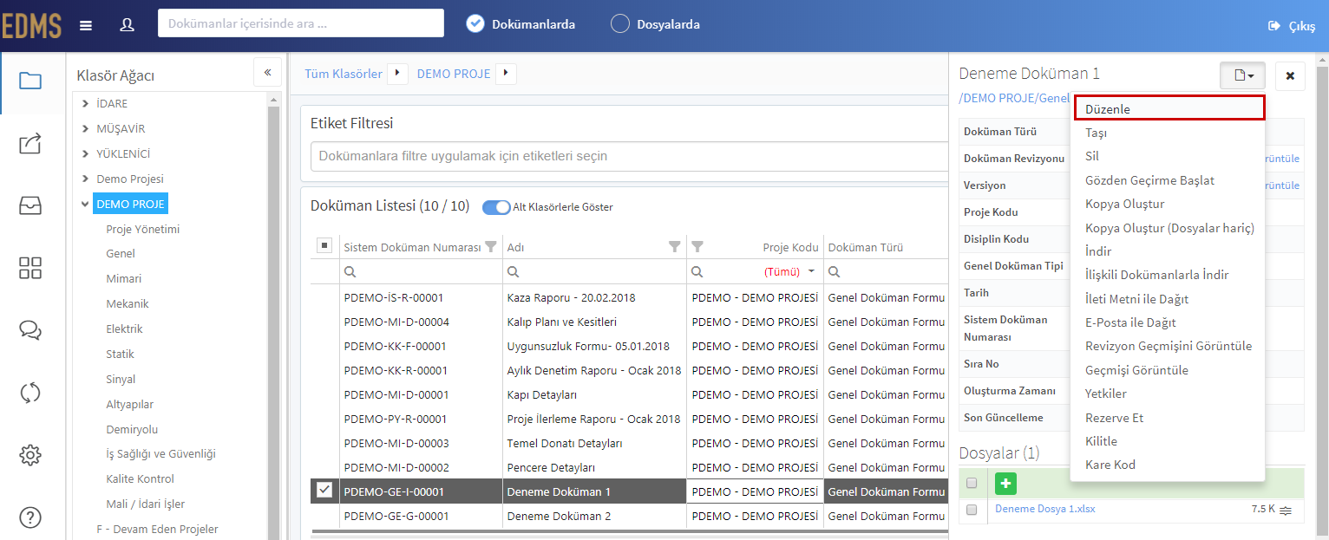Open the chat messages icon in sidebar
Viewport: 1329px width, 540px height.
[x=30, y=330]
